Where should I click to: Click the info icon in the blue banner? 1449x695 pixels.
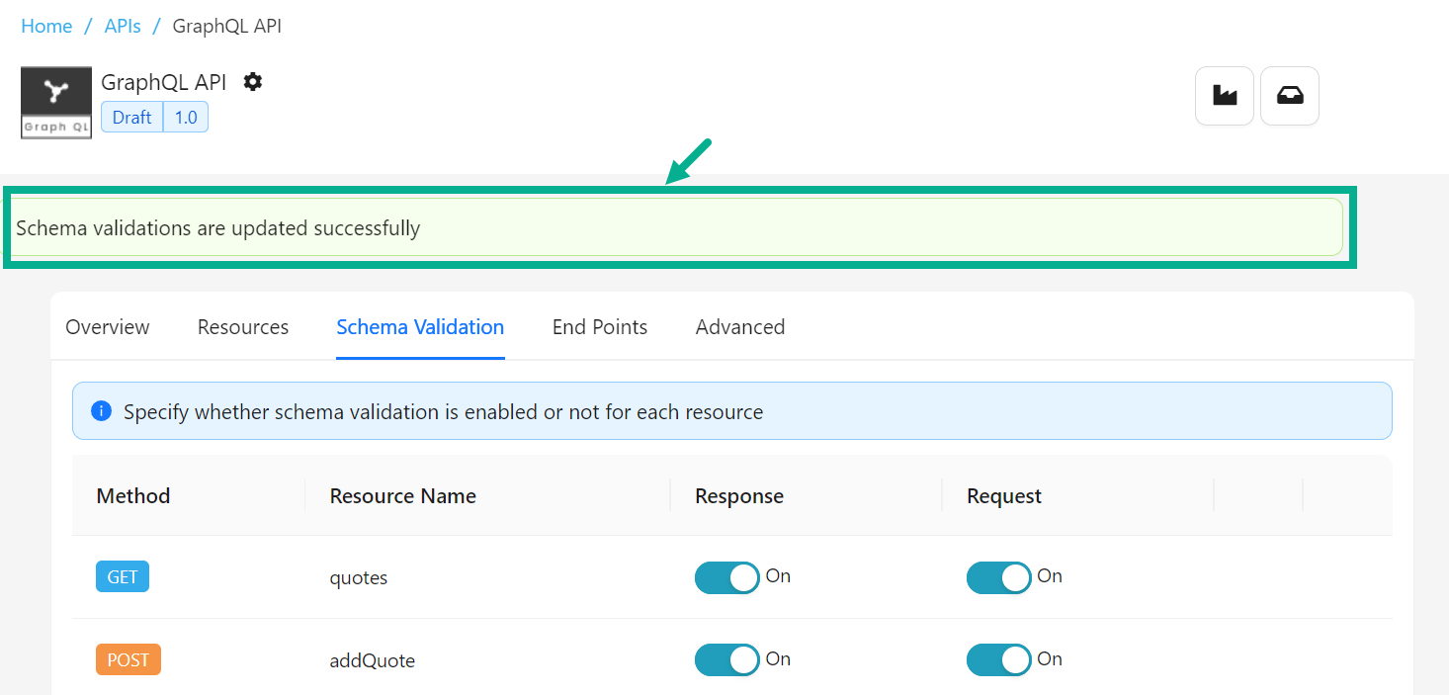100,410
